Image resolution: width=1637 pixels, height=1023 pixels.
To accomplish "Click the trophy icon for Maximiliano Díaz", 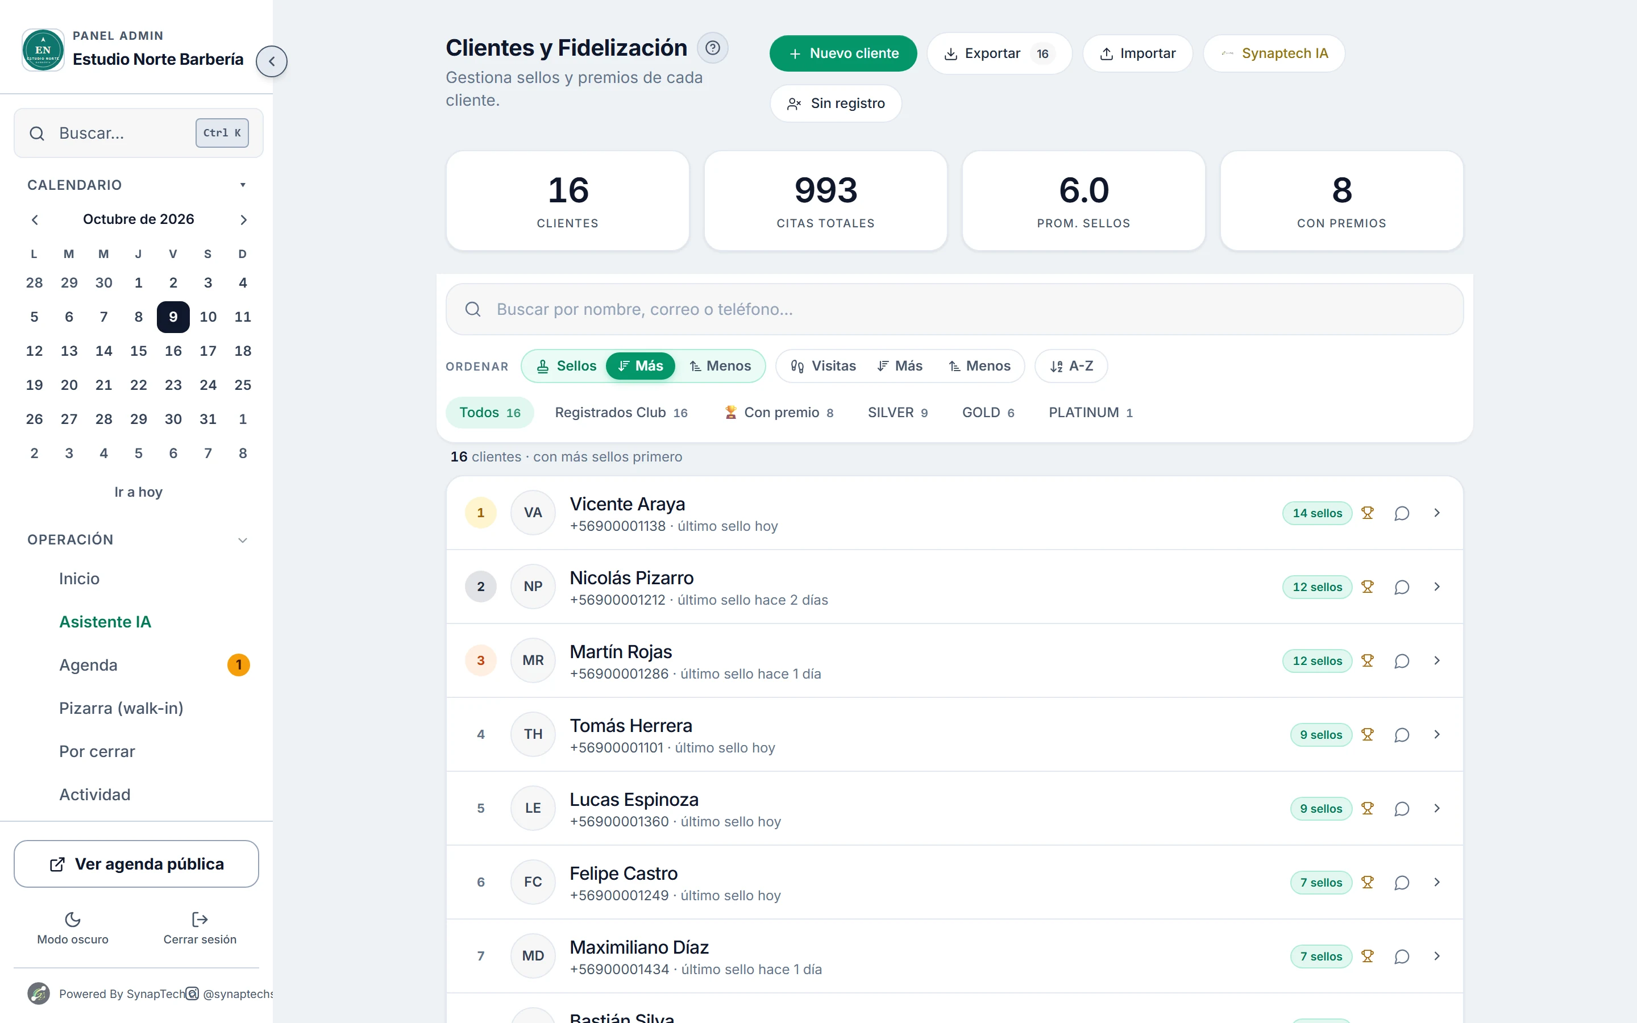I will coord(1367,956).
